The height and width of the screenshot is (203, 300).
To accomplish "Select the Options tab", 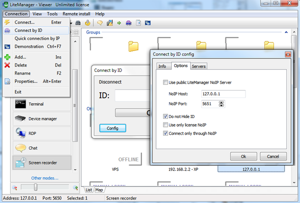I will point(180,65).
